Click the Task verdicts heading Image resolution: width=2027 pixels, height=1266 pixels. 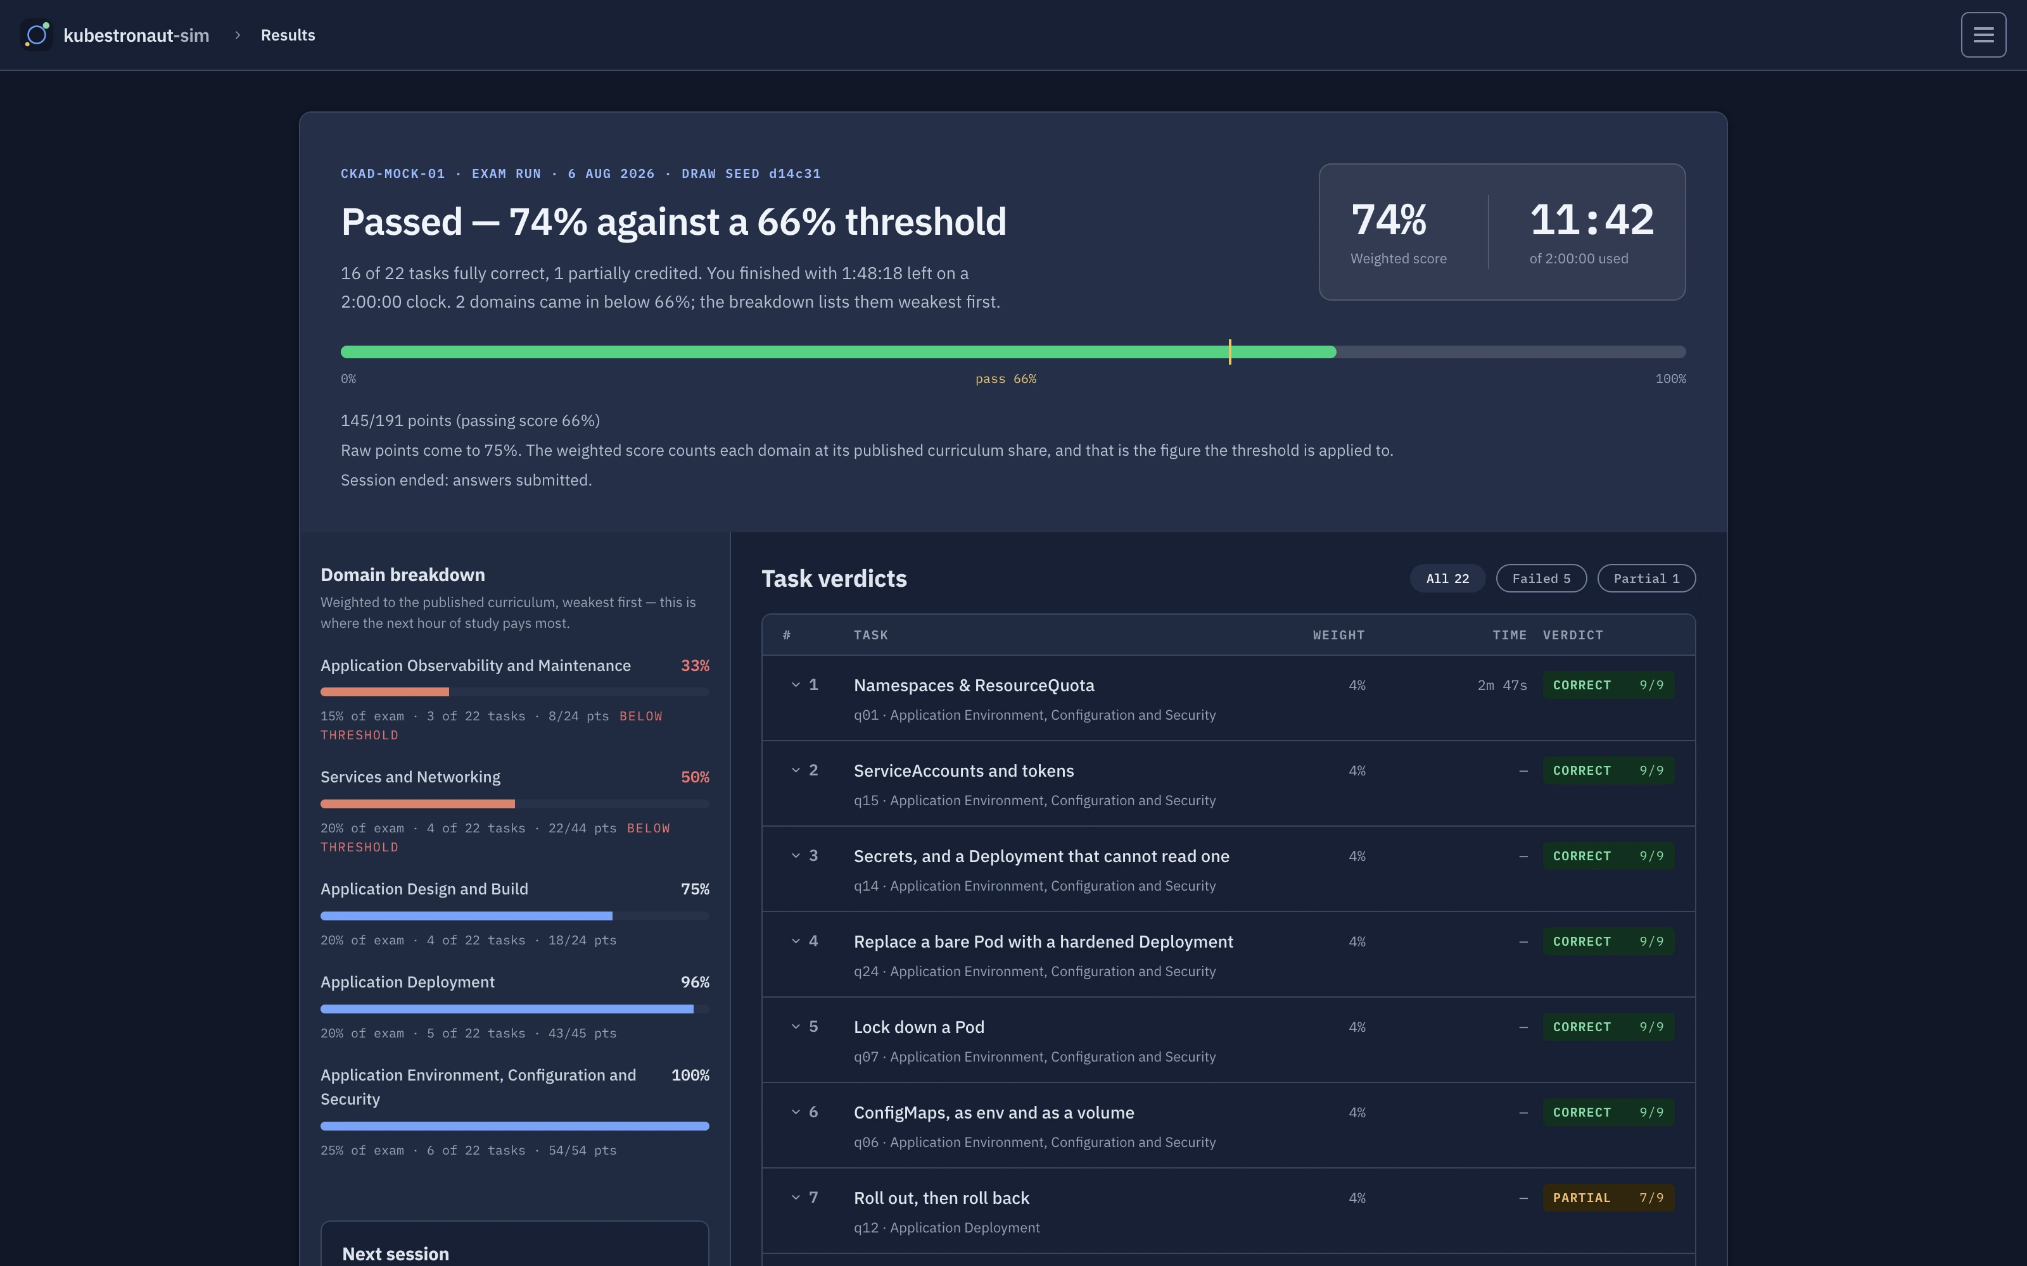834,579
